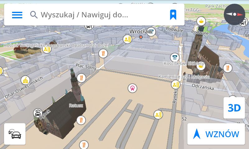Tap the Ratusz label
249x149 pixels.
coord(76,106)
